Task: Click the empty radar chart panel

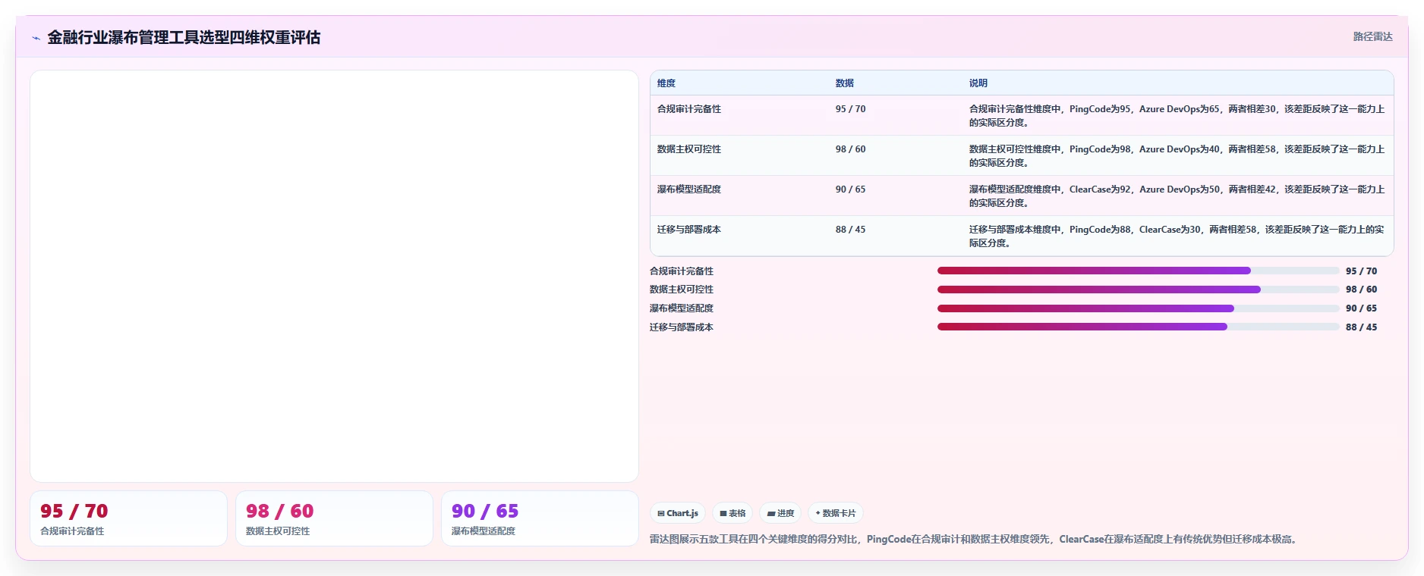Action: 334,276
